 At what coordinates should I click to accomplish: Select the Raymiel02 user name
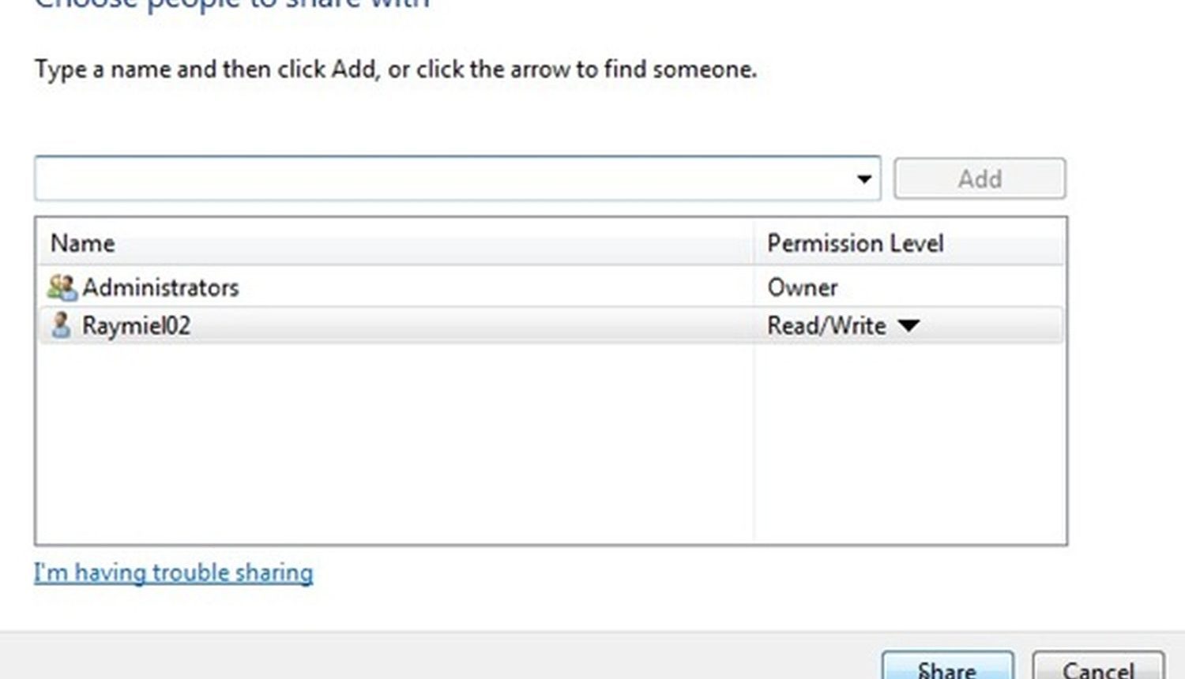(x=136, y=325)
